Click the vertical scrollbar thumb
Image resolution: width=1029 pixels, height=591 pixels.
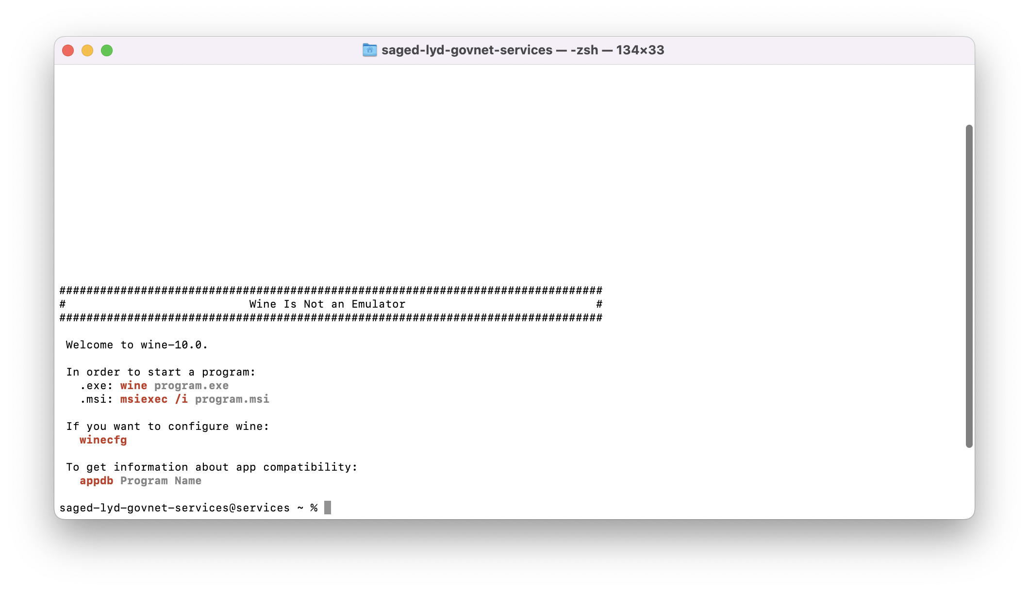(969, 286)
